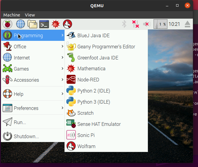The image size is (198, 167).
Task: Click the Accessories pocket knife icon
Action: point(7,80)
